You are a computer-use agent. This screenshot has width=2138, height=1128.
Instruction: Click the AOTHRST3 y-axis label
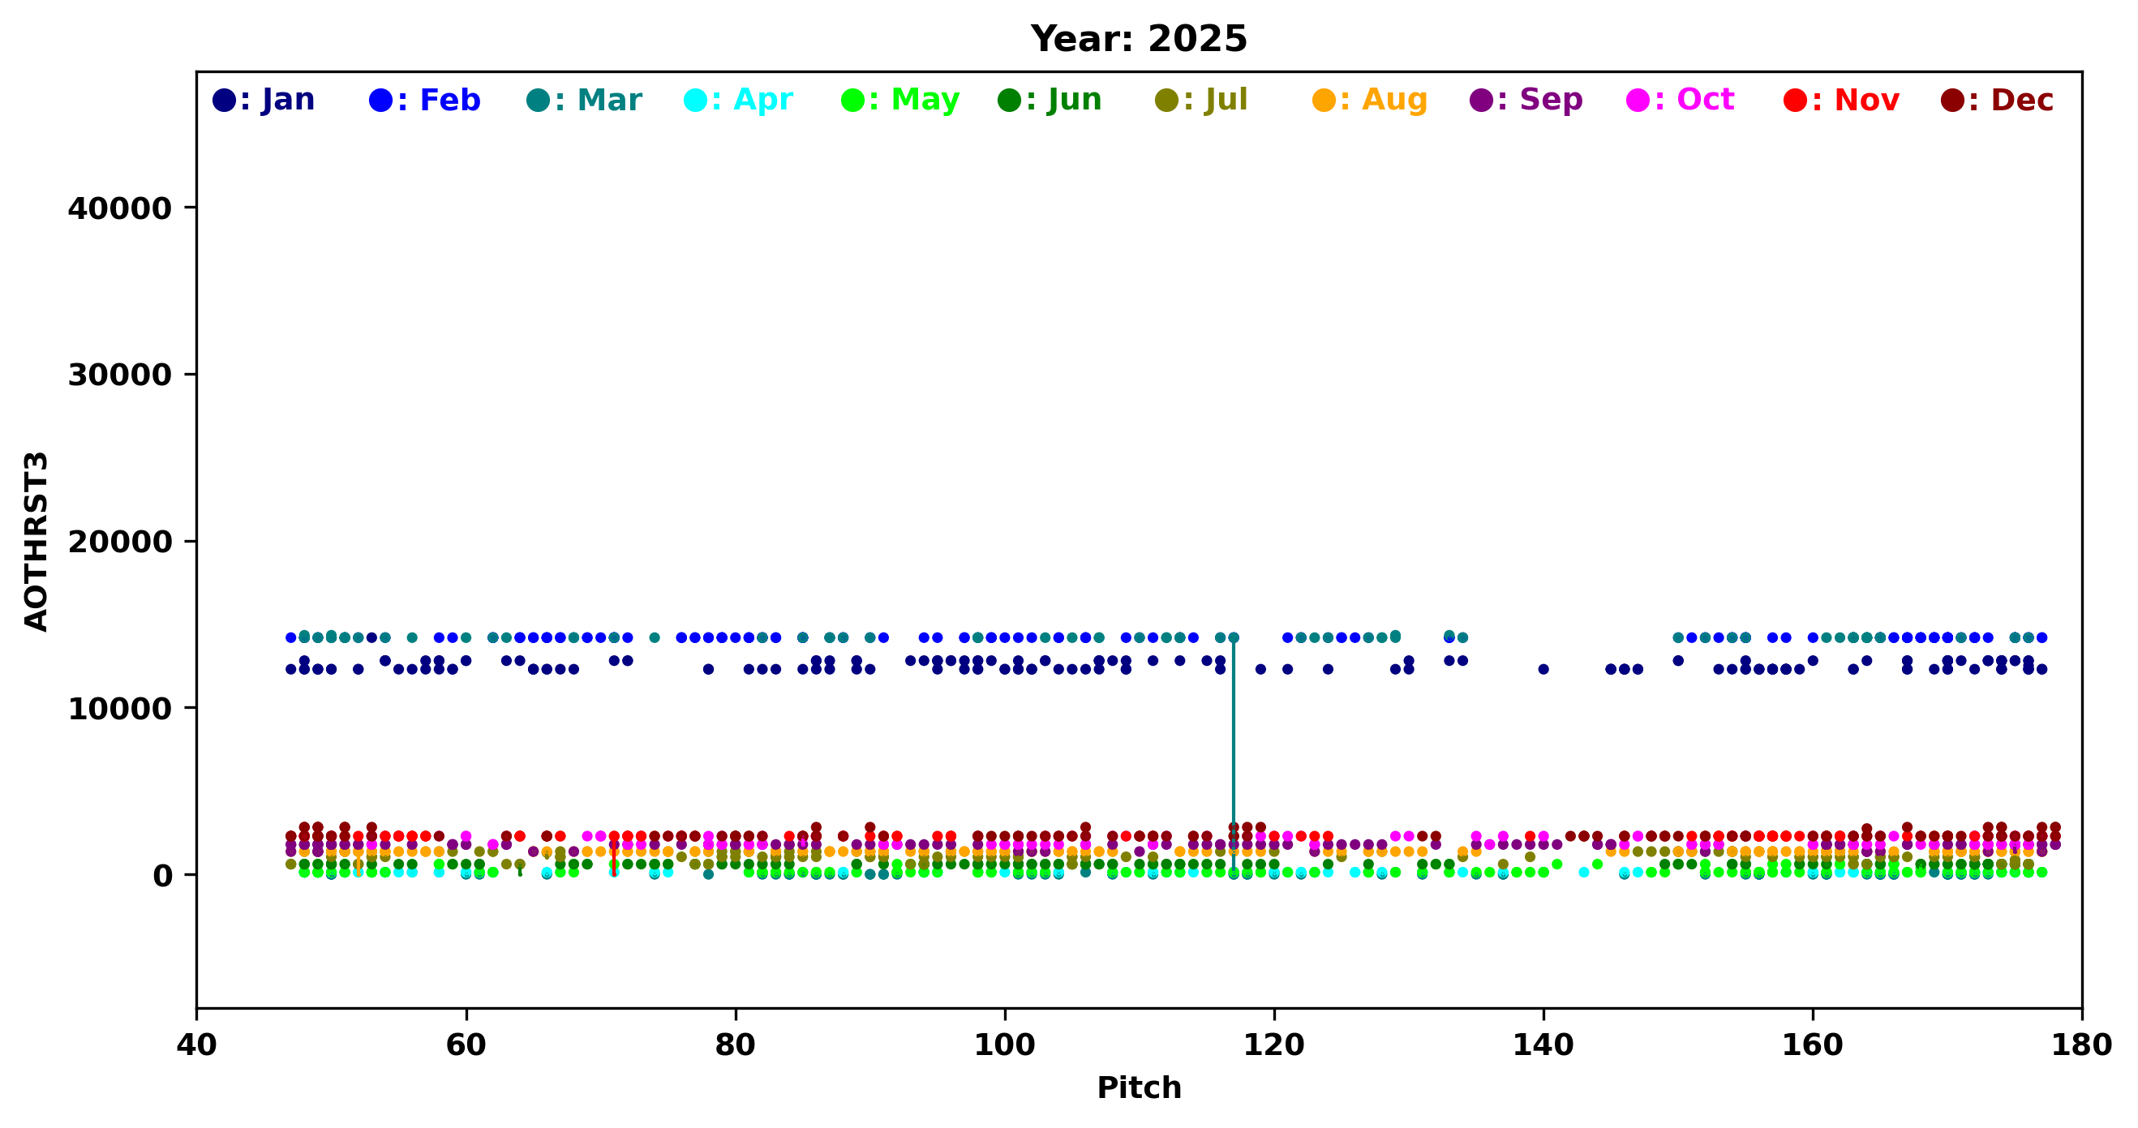pyautogui.click(x=36, y=541)
